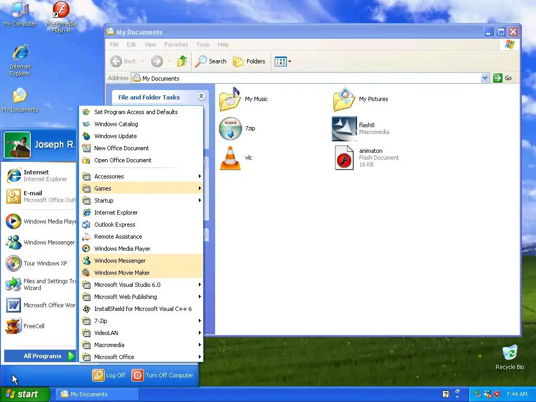Screen dimensions: 536x402
Task: Open My Documents desktop icon
Action: (x=20, y=100)
